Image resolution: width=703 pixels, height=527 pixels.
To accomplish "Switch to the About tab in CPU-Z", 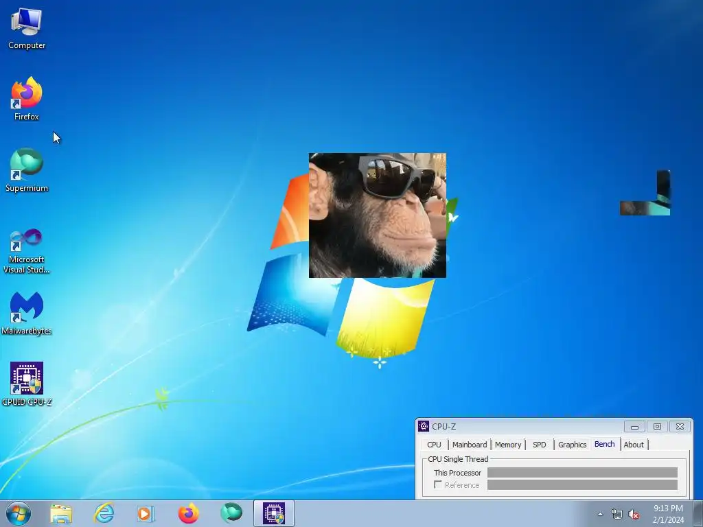I will point(634,445).
